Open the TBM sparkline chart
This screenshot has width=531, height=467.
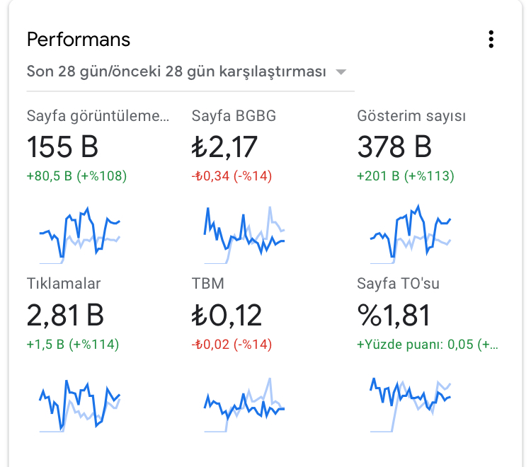click(244, 405)
